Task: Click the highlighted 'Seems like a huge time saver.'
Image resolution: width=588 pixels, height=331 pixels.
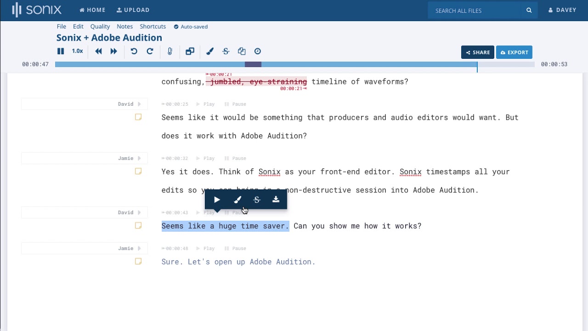Action: click(225, 226)
